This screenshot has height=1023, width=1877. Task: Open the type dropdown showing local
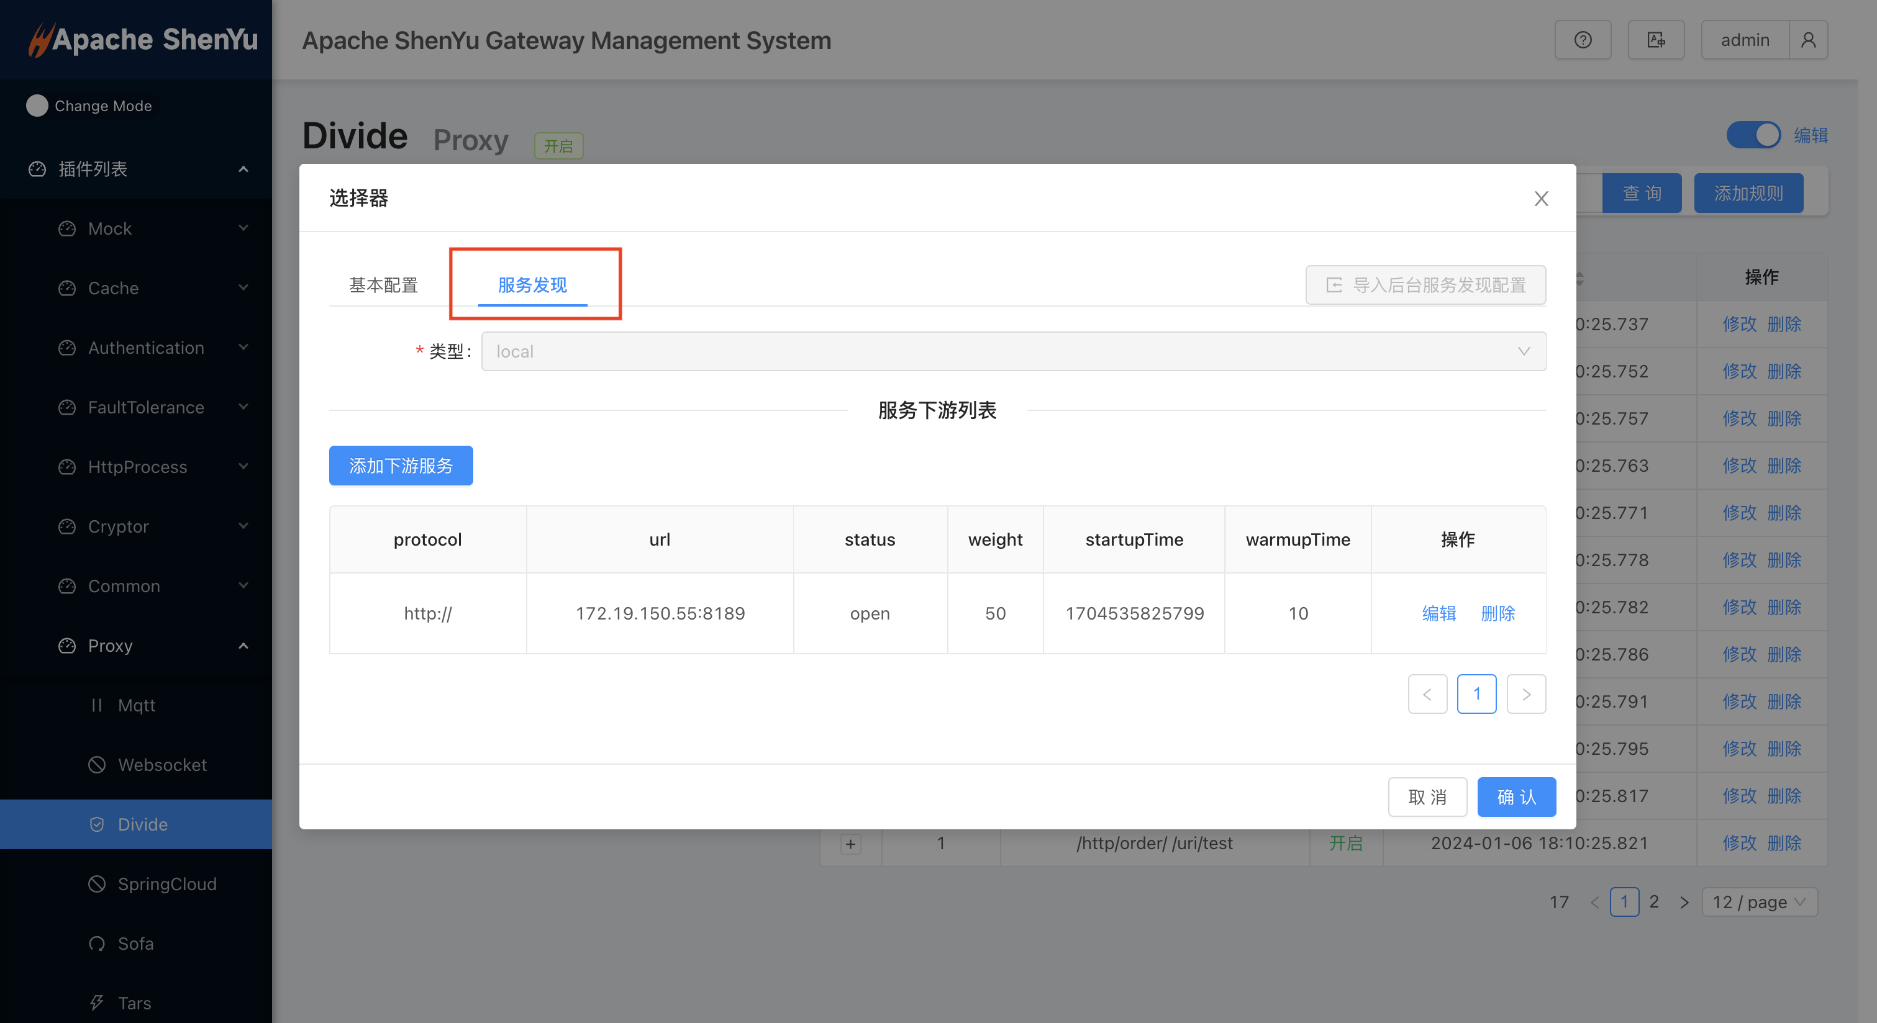[x=1013, y=352]
